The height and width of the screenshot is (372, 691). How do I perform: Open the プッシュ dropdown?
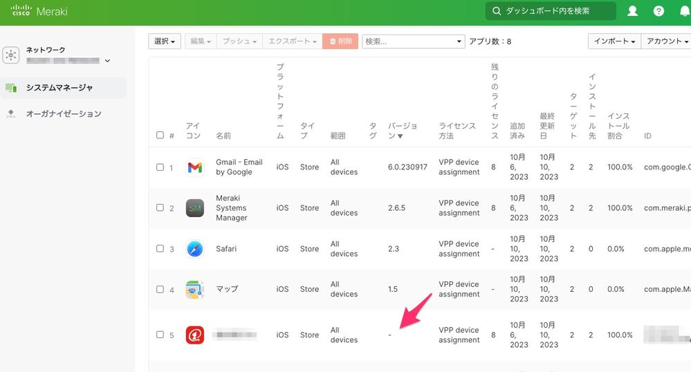coord(239,41)
